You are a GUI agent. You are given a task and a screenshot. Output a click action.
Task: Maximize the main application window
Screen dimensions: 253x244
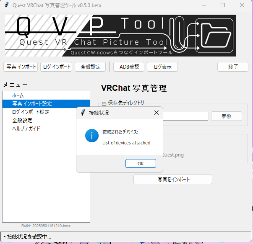pos(223,5)
